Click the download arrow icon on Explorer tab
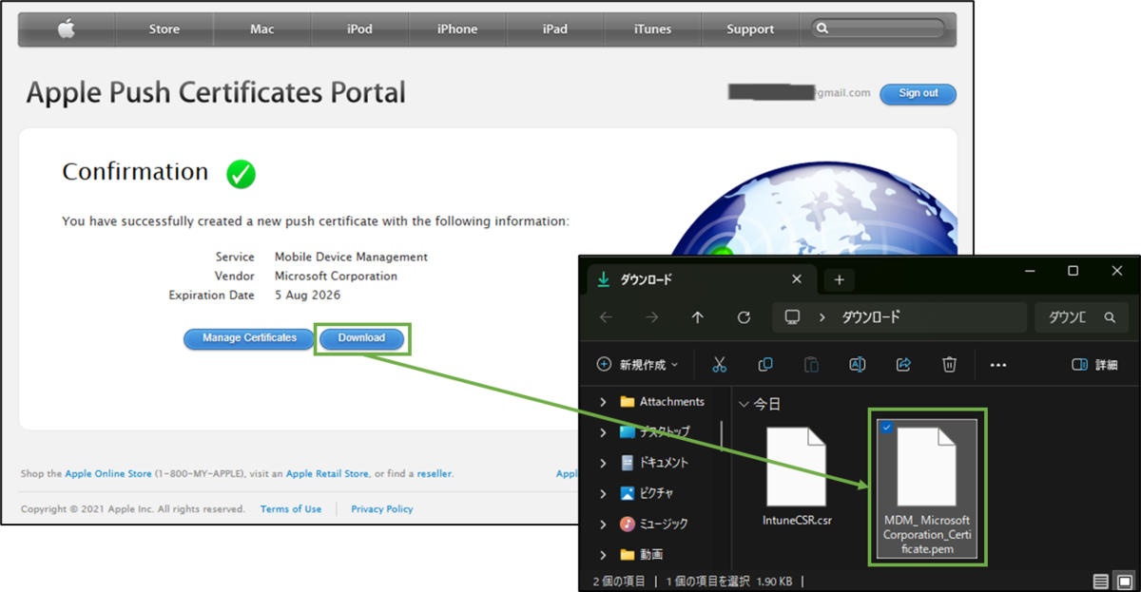This screenshot has width=1141, height=592. [x=602, y=279]
